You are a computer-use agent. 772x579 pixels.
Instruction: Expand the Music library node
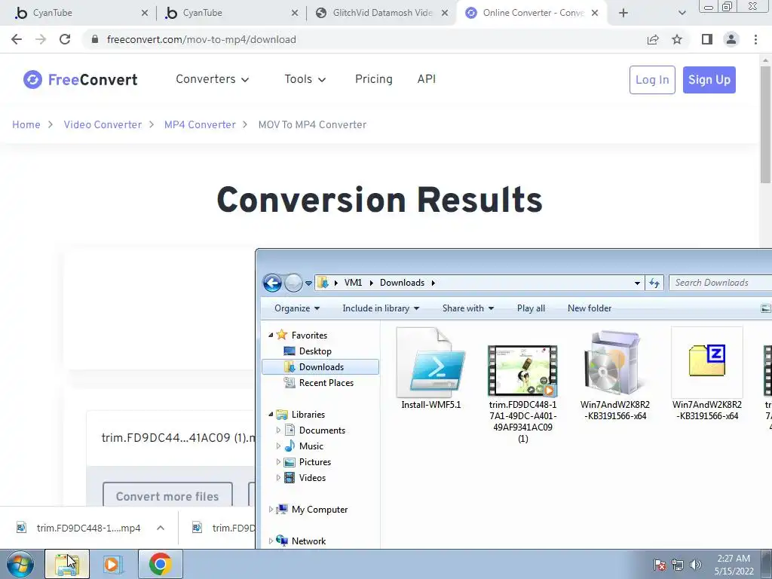click(x=278, y=446)
